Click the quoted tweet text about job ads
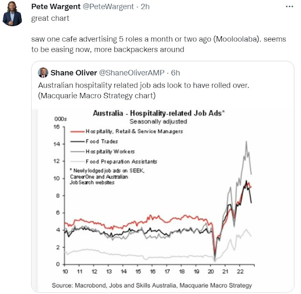Image resolution: width=301 pixels, height=294 pixels. pyautogui.click(x=143, y=90)
